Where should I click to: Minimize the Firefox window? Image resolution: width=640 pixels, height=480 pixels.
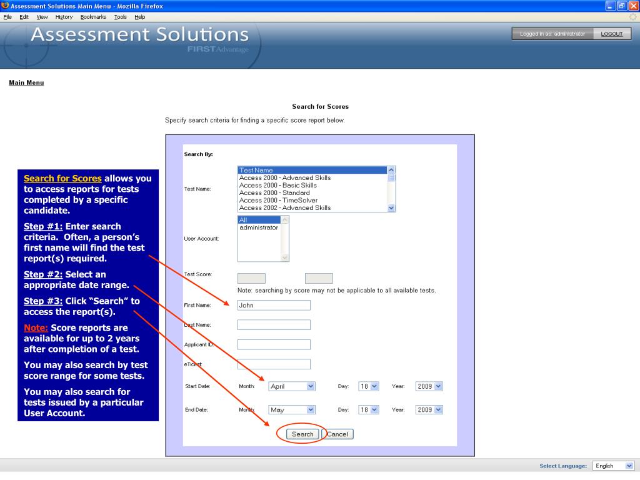click(610, 6)
